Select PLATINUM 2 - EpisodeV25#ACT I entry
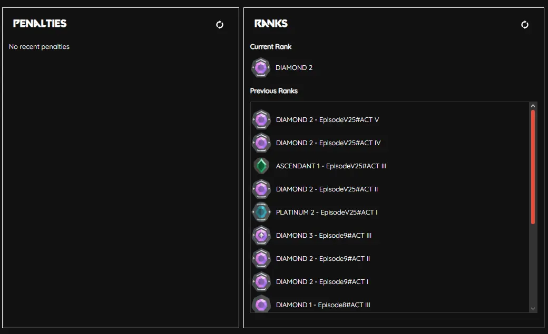Viewport: 548px width, 334px height. pyautogui.click(x=327, y=212)
